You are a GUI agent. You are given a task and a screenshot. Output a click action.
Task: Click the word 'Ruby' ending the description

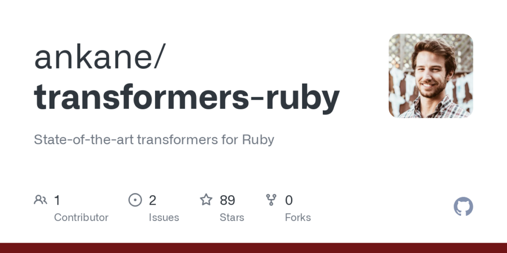pos(257,139)
